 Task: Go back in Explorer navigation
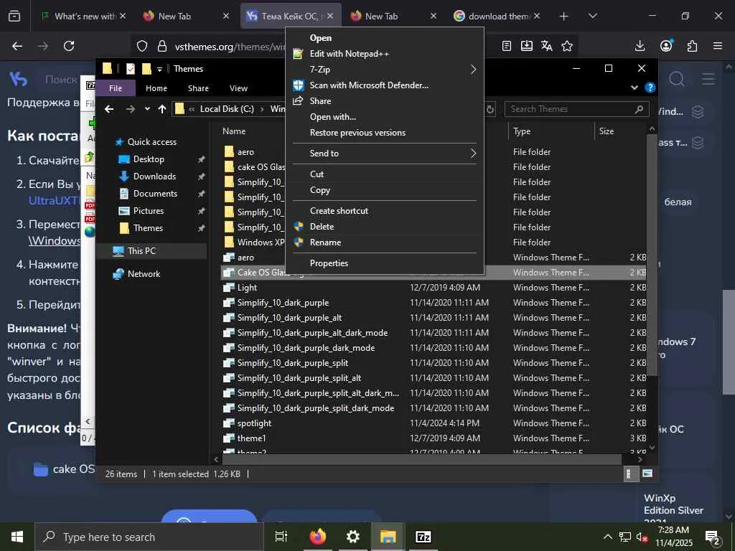point(109,109)
